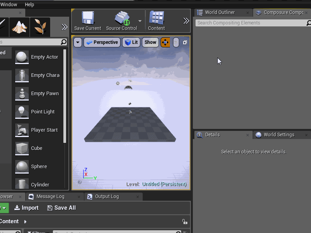Expand Source Control dropdown arrow
The height and width of the screenshot is (233, 311).
(140, 21)
